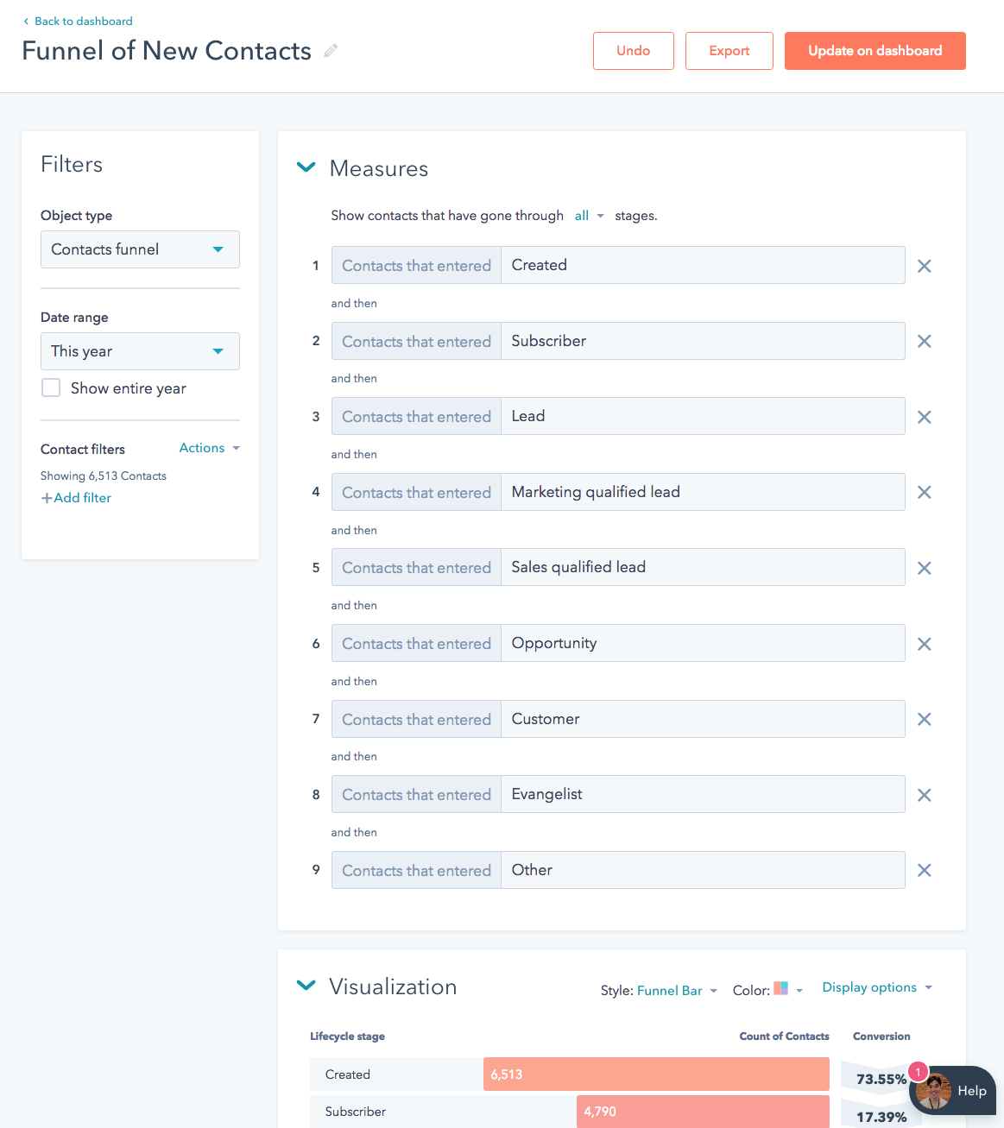Click Update on dashboard

875,51
